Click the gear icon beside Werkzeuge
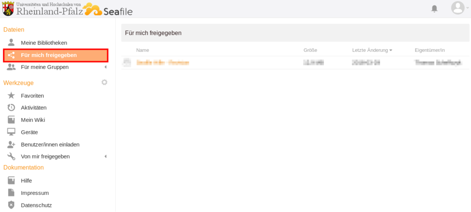The image size is (471, 212). click(104, 83)
